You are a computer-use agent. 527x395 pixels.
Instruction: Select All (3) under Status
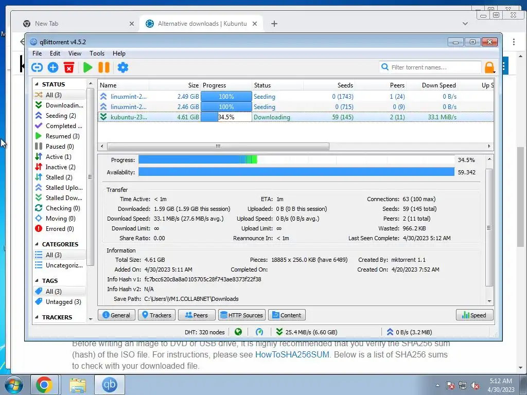(60, 95)
